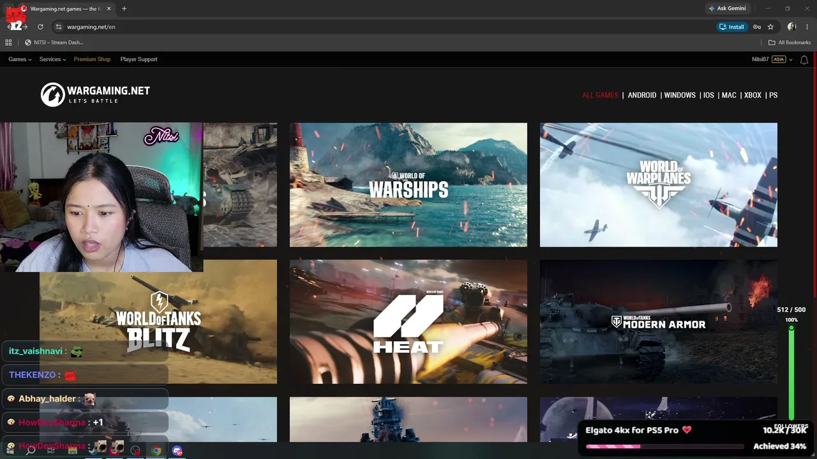Filter games by XBOX platform
The height and width of the screenshot is (459, 817).
(x=753, y=95)
